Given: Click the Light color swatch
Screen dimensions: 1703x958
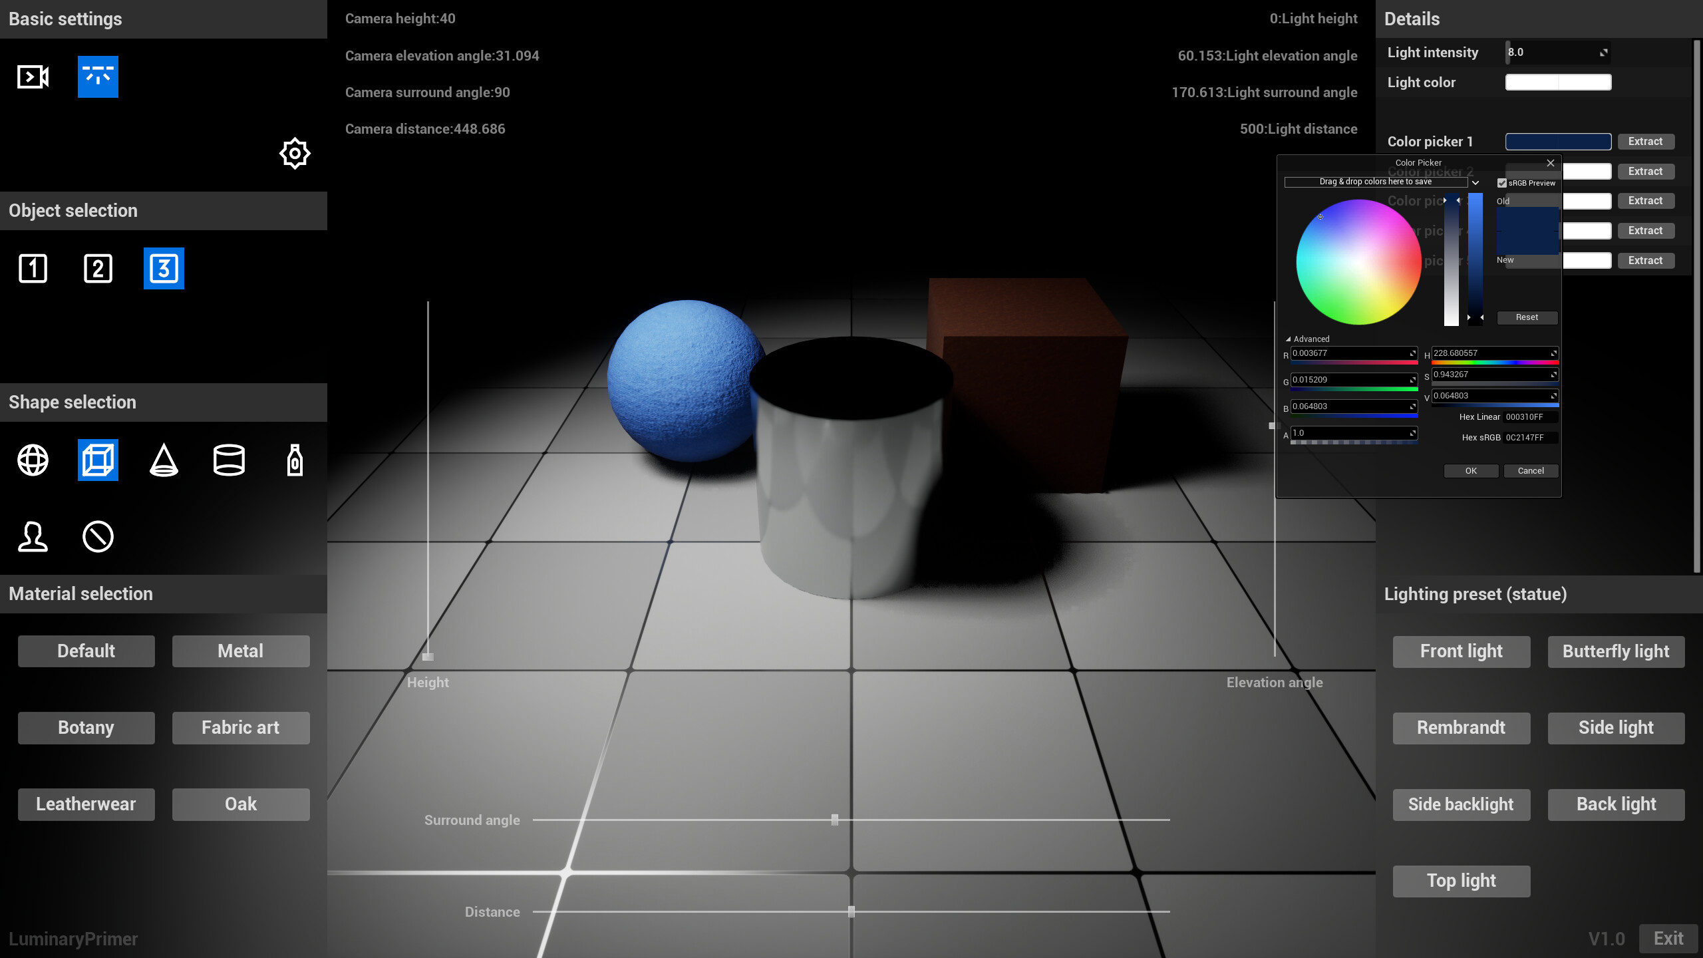Looking at the screenshot, I should coord(1558,82).
